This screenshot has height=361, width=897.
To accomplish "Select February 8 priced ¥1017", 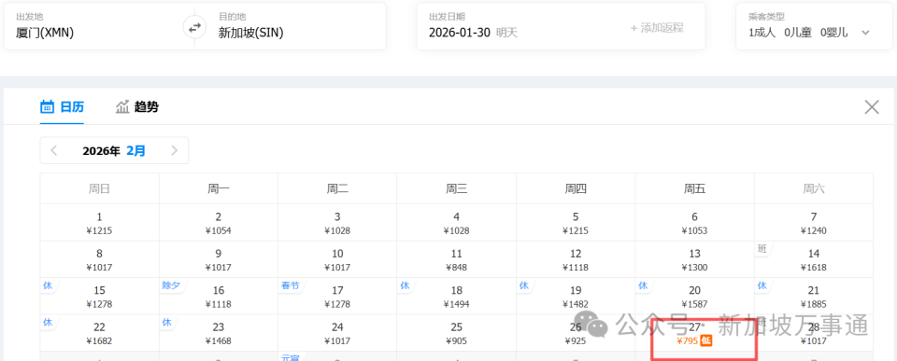I will click(x=100, y=259).
